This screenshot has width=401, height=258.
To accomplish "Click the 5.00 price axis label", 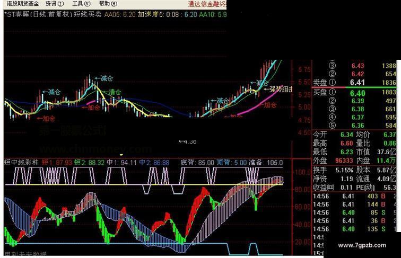I will (x=304, y=107).
